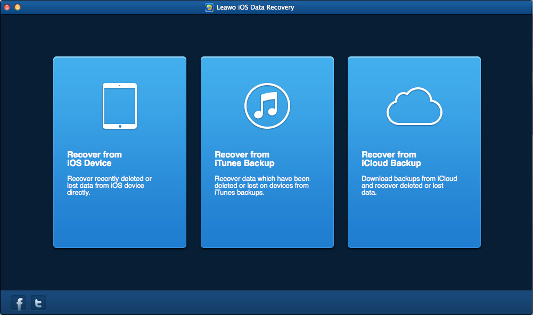The height and width of the screenshot is (315, 533).
Task: Click the empty lower area of iTunes Backup card
Action: [267, 223]
